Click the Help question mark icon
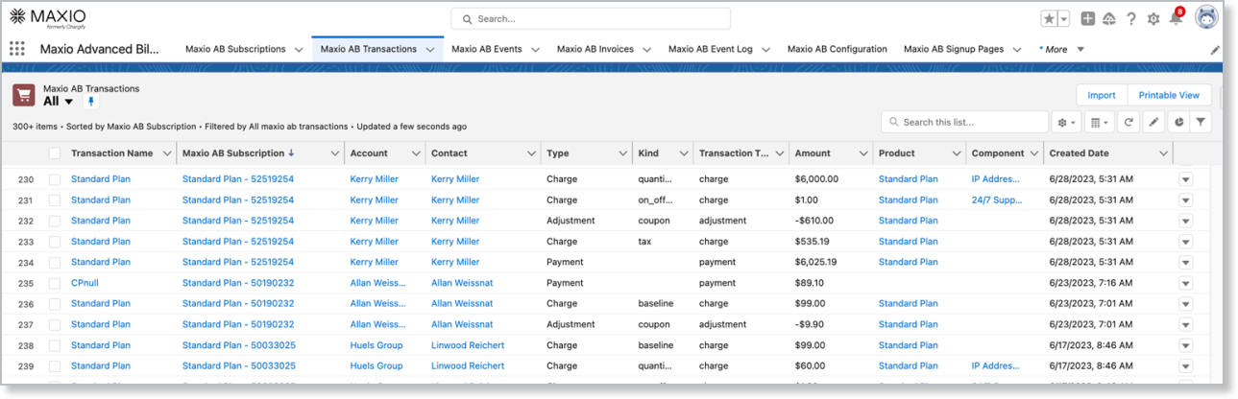Screen dimensions: 1238x399 click(x=1131, y=18)
